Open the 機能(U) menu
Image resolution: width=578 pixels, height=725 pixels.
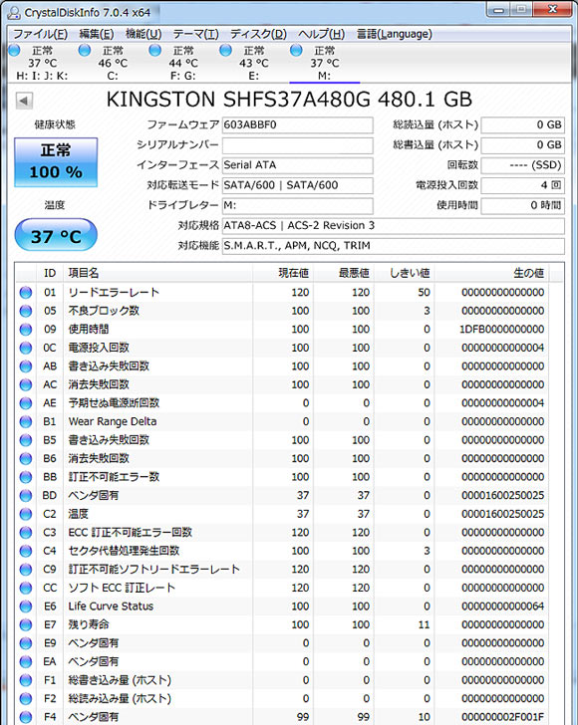[144, 34]
